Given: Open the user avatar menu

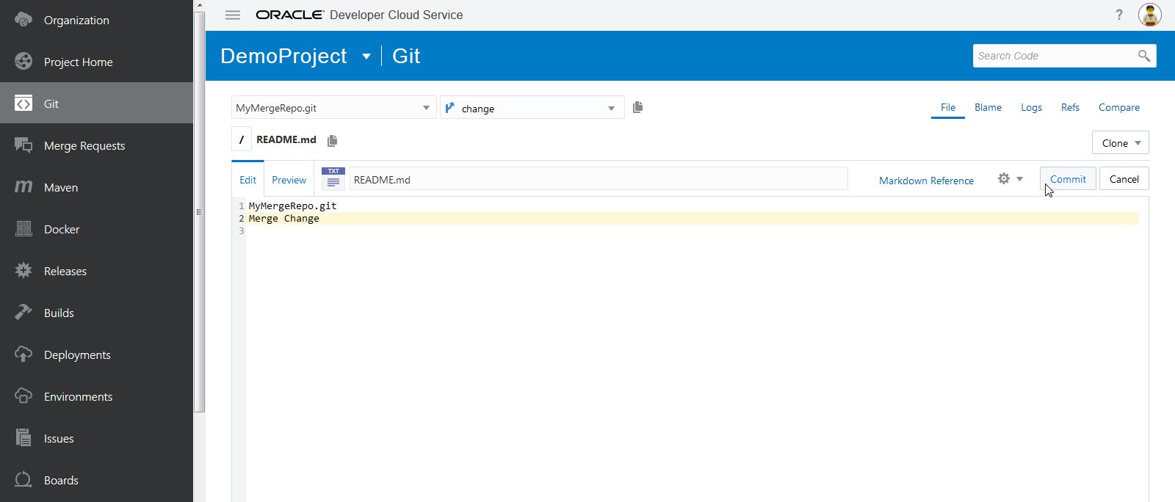Looking at the screenshot, I should tap(1150, 15).
